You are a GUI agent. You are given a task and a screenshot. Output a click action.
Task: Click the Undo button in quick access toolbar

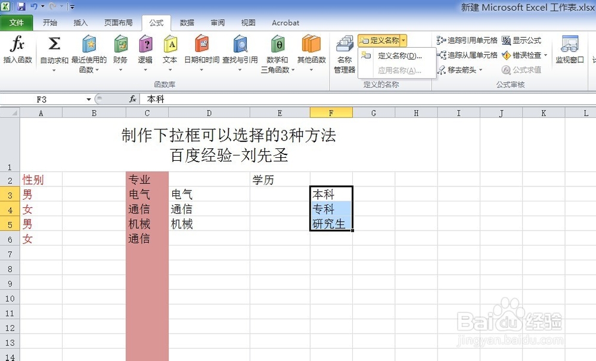click(34, 7)
